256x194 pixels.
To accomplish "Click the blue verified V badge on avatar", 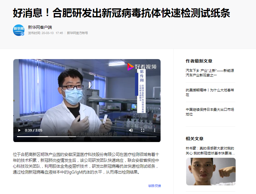I will (23, 34).
